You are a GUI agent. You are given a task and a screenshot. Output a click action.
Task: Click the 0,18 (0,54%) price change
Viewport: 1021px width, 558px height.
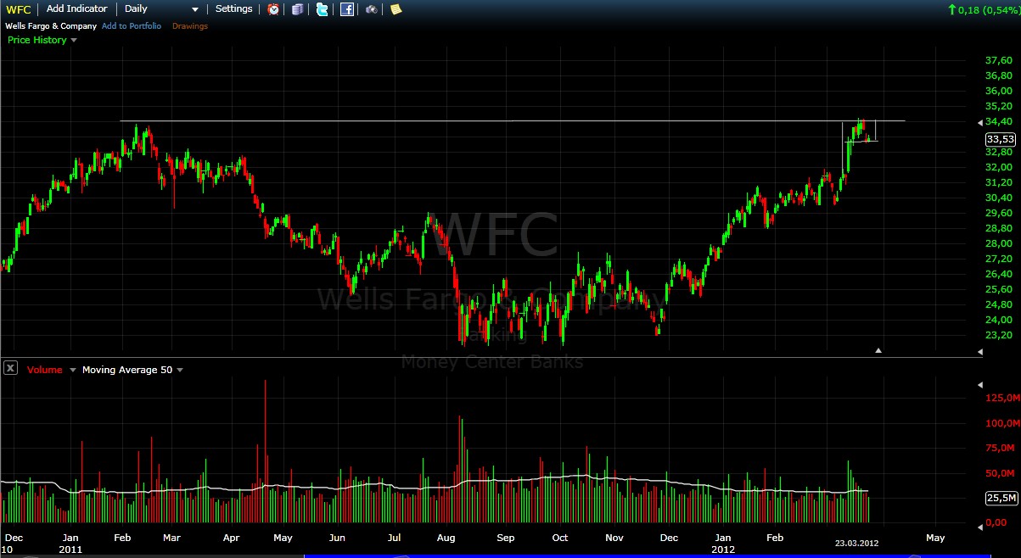[983, 9]
